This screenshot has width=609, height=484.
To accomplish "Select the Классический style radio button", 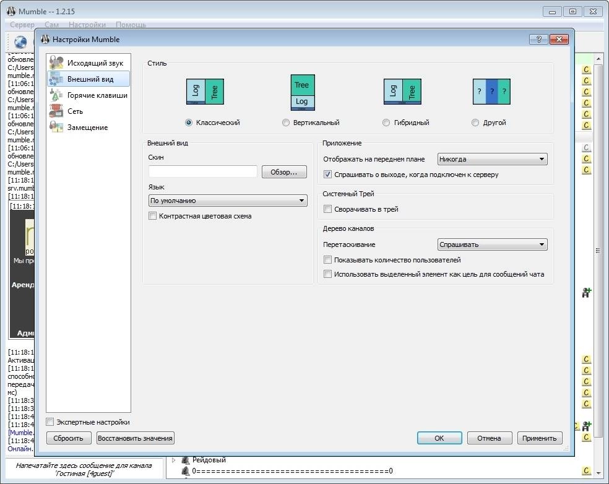I will pyautogui.click(x=189, y=123).
